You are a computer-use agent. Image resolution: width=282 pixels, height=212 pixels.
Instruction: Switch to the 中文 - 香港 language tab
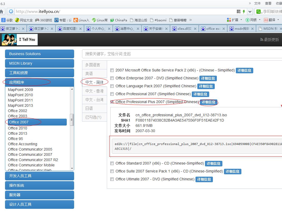click(x=95, y=91)
